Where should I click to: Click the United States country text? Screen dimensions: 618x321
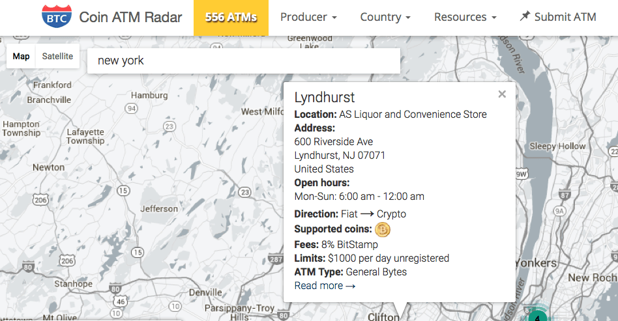(324, 169)
